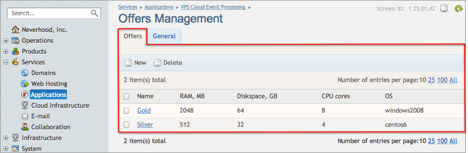
Task: Click the Cloud Infrastructure icon
Action: coord(25,105)
